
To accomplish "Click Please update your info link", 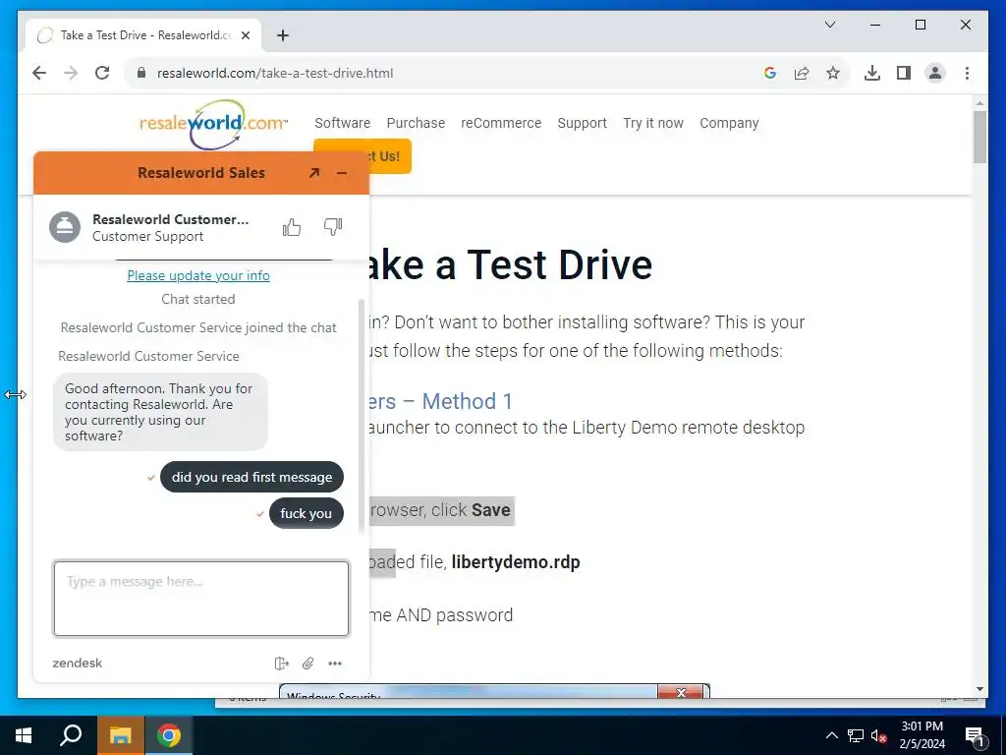I will point(198,275).
